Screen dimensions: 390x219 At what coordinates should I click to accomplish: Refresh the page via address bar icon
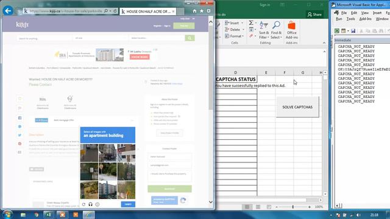pyautogui.click(x=115, y=11)
